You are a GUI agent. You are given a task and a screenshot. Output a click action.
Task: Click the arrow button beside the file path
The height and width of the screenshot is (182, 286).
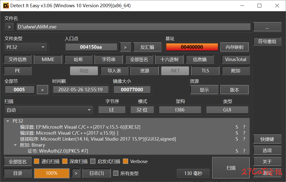9,27
